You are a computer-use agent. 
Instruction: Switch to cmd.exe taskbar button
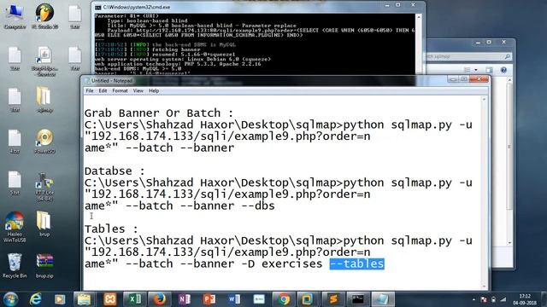pos(358,299)
